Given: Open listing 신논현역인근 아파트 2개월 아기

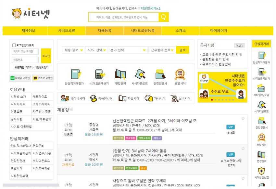Looking at the screenshot, I should [x=154, y=121].
